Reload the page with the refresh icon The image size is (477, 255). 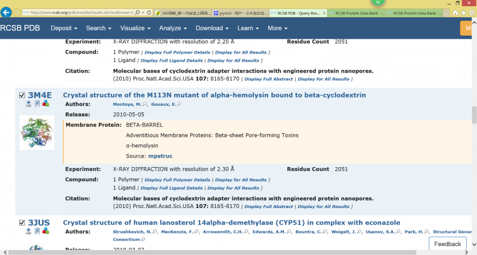148,12
